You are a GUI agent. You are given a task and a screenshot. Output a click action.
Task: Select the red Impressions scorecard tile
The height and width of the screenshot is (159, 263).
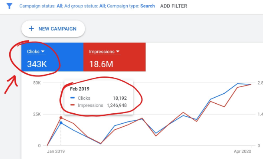[114, 57]
